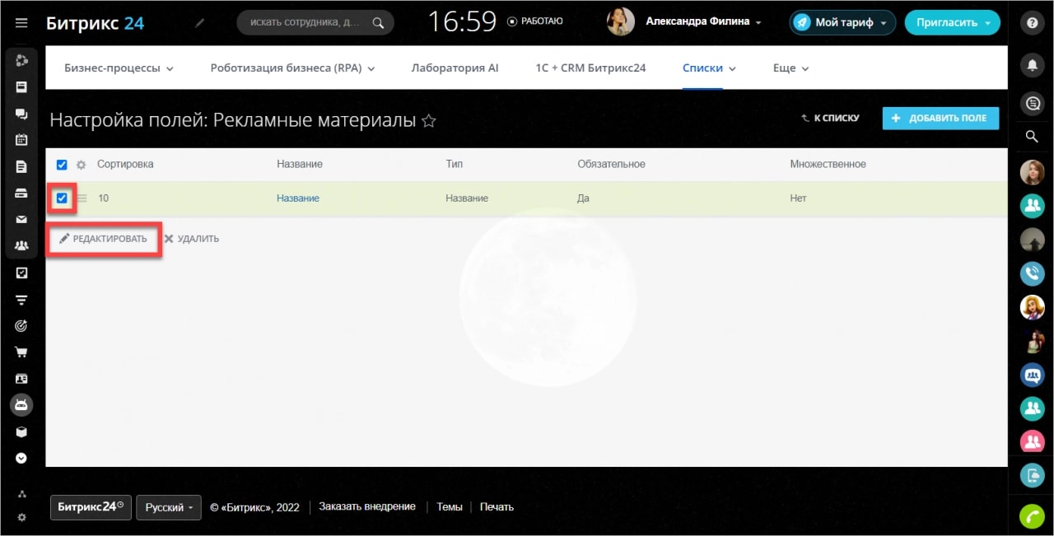Toggle the select-all checkbox in table header
The height and width of the screenshot is (536, 1054).
tap(62, 165)
